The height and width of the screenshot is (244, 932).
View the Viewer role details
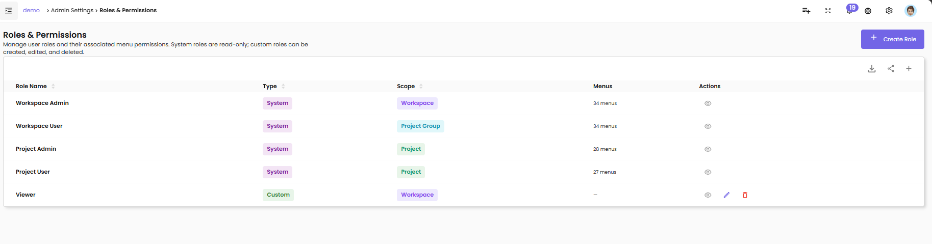coord(708,195)
